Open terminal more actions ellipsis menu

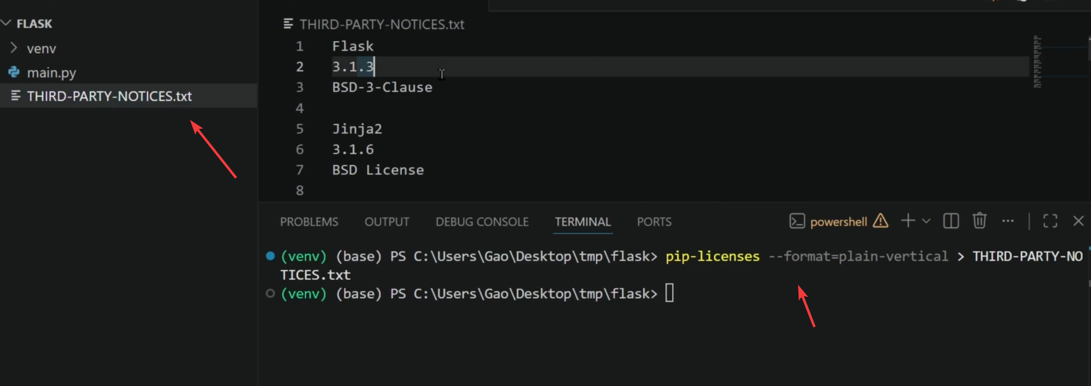(1007, 221)
